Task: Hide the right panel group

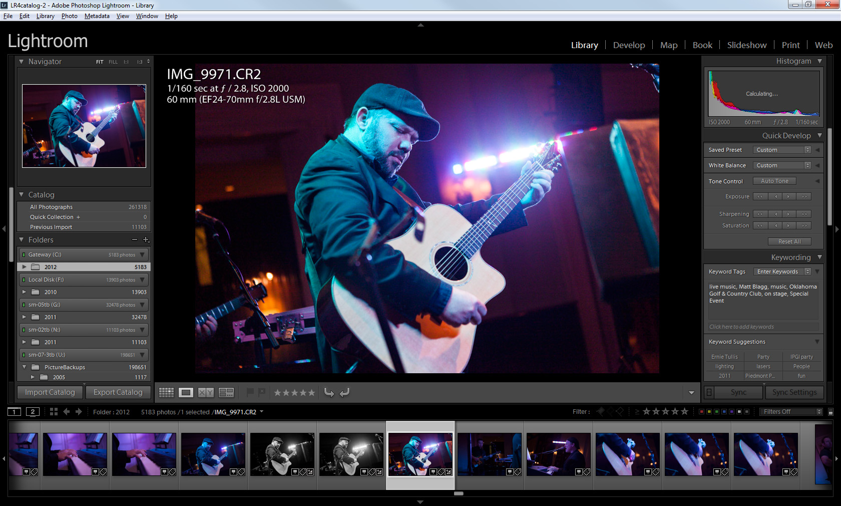Action: (836, 229)
